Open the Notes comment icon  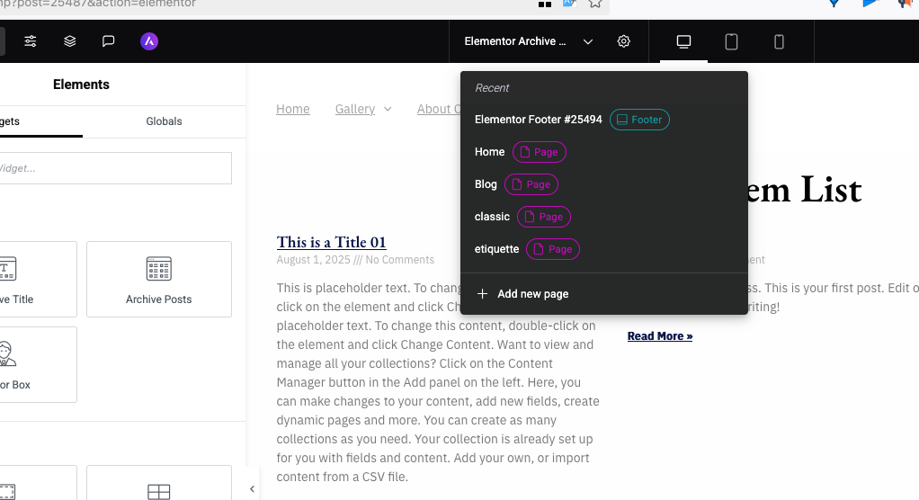tap(108, 41)
